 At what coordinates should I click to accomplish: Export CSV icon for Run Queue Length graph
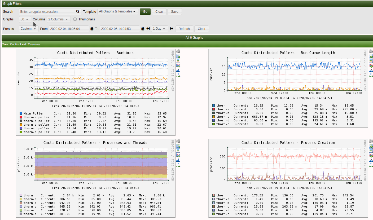pyautogui.click(x=371, y=56)
